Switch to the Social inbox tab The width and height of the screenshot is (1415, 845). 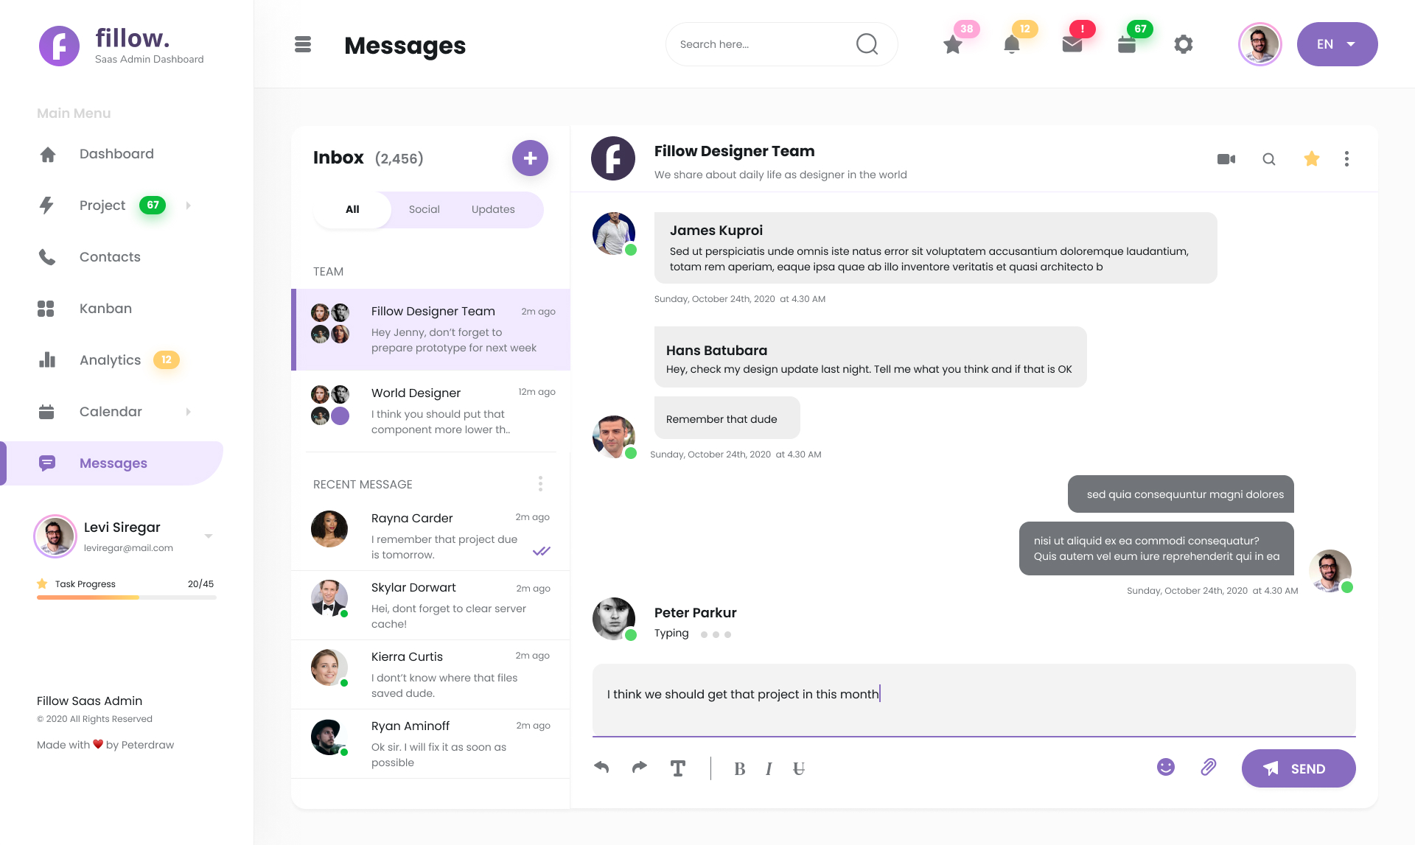click(x=424, y=209)
